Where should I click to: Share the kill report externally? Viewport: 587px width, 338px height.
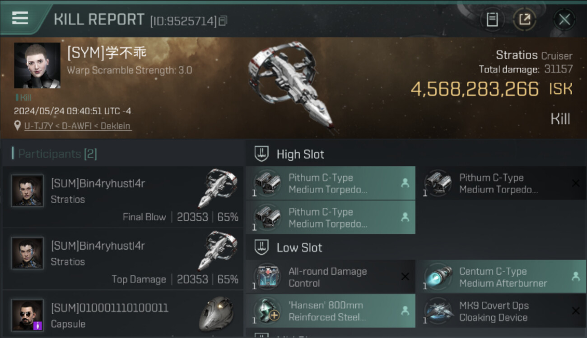point(525,19)
